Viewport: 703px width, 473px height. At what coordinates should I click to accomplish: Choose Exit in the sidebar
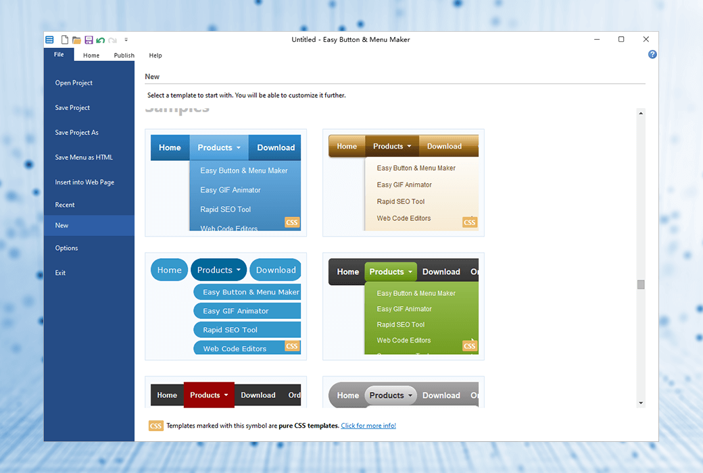click(x=89, y=272)
